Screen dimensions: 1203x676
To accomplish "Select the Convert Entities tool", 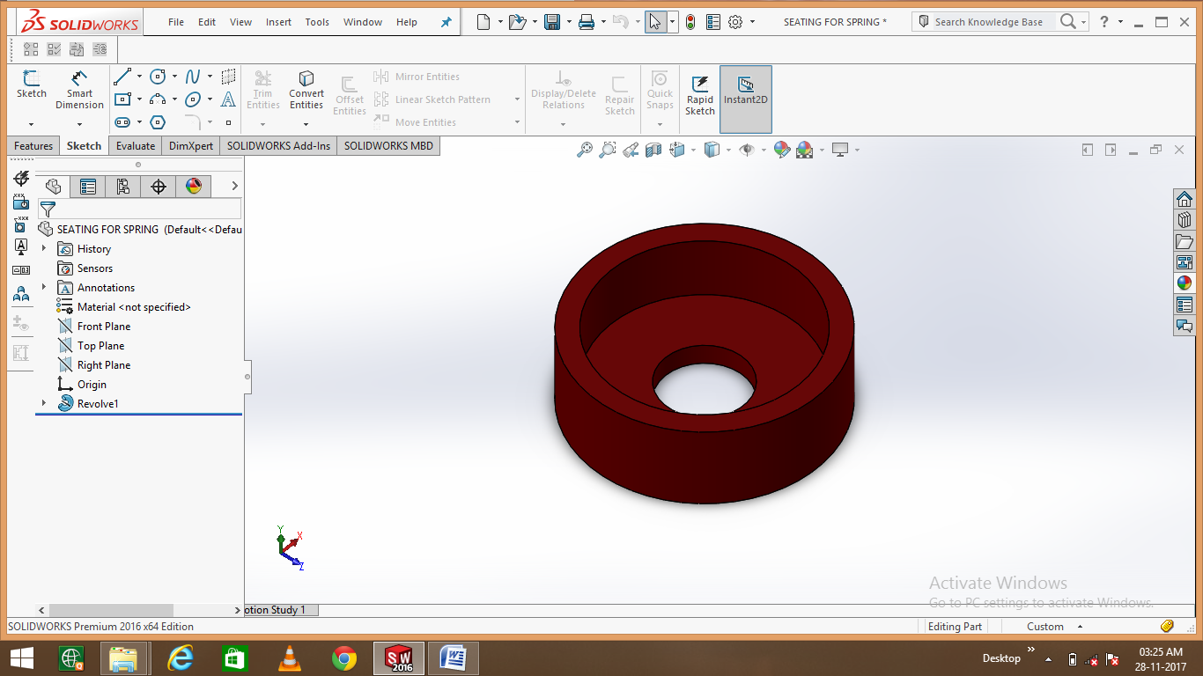I will point(306,91).
